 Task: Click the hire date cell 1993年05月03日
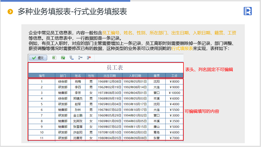(x=135, y=98)
